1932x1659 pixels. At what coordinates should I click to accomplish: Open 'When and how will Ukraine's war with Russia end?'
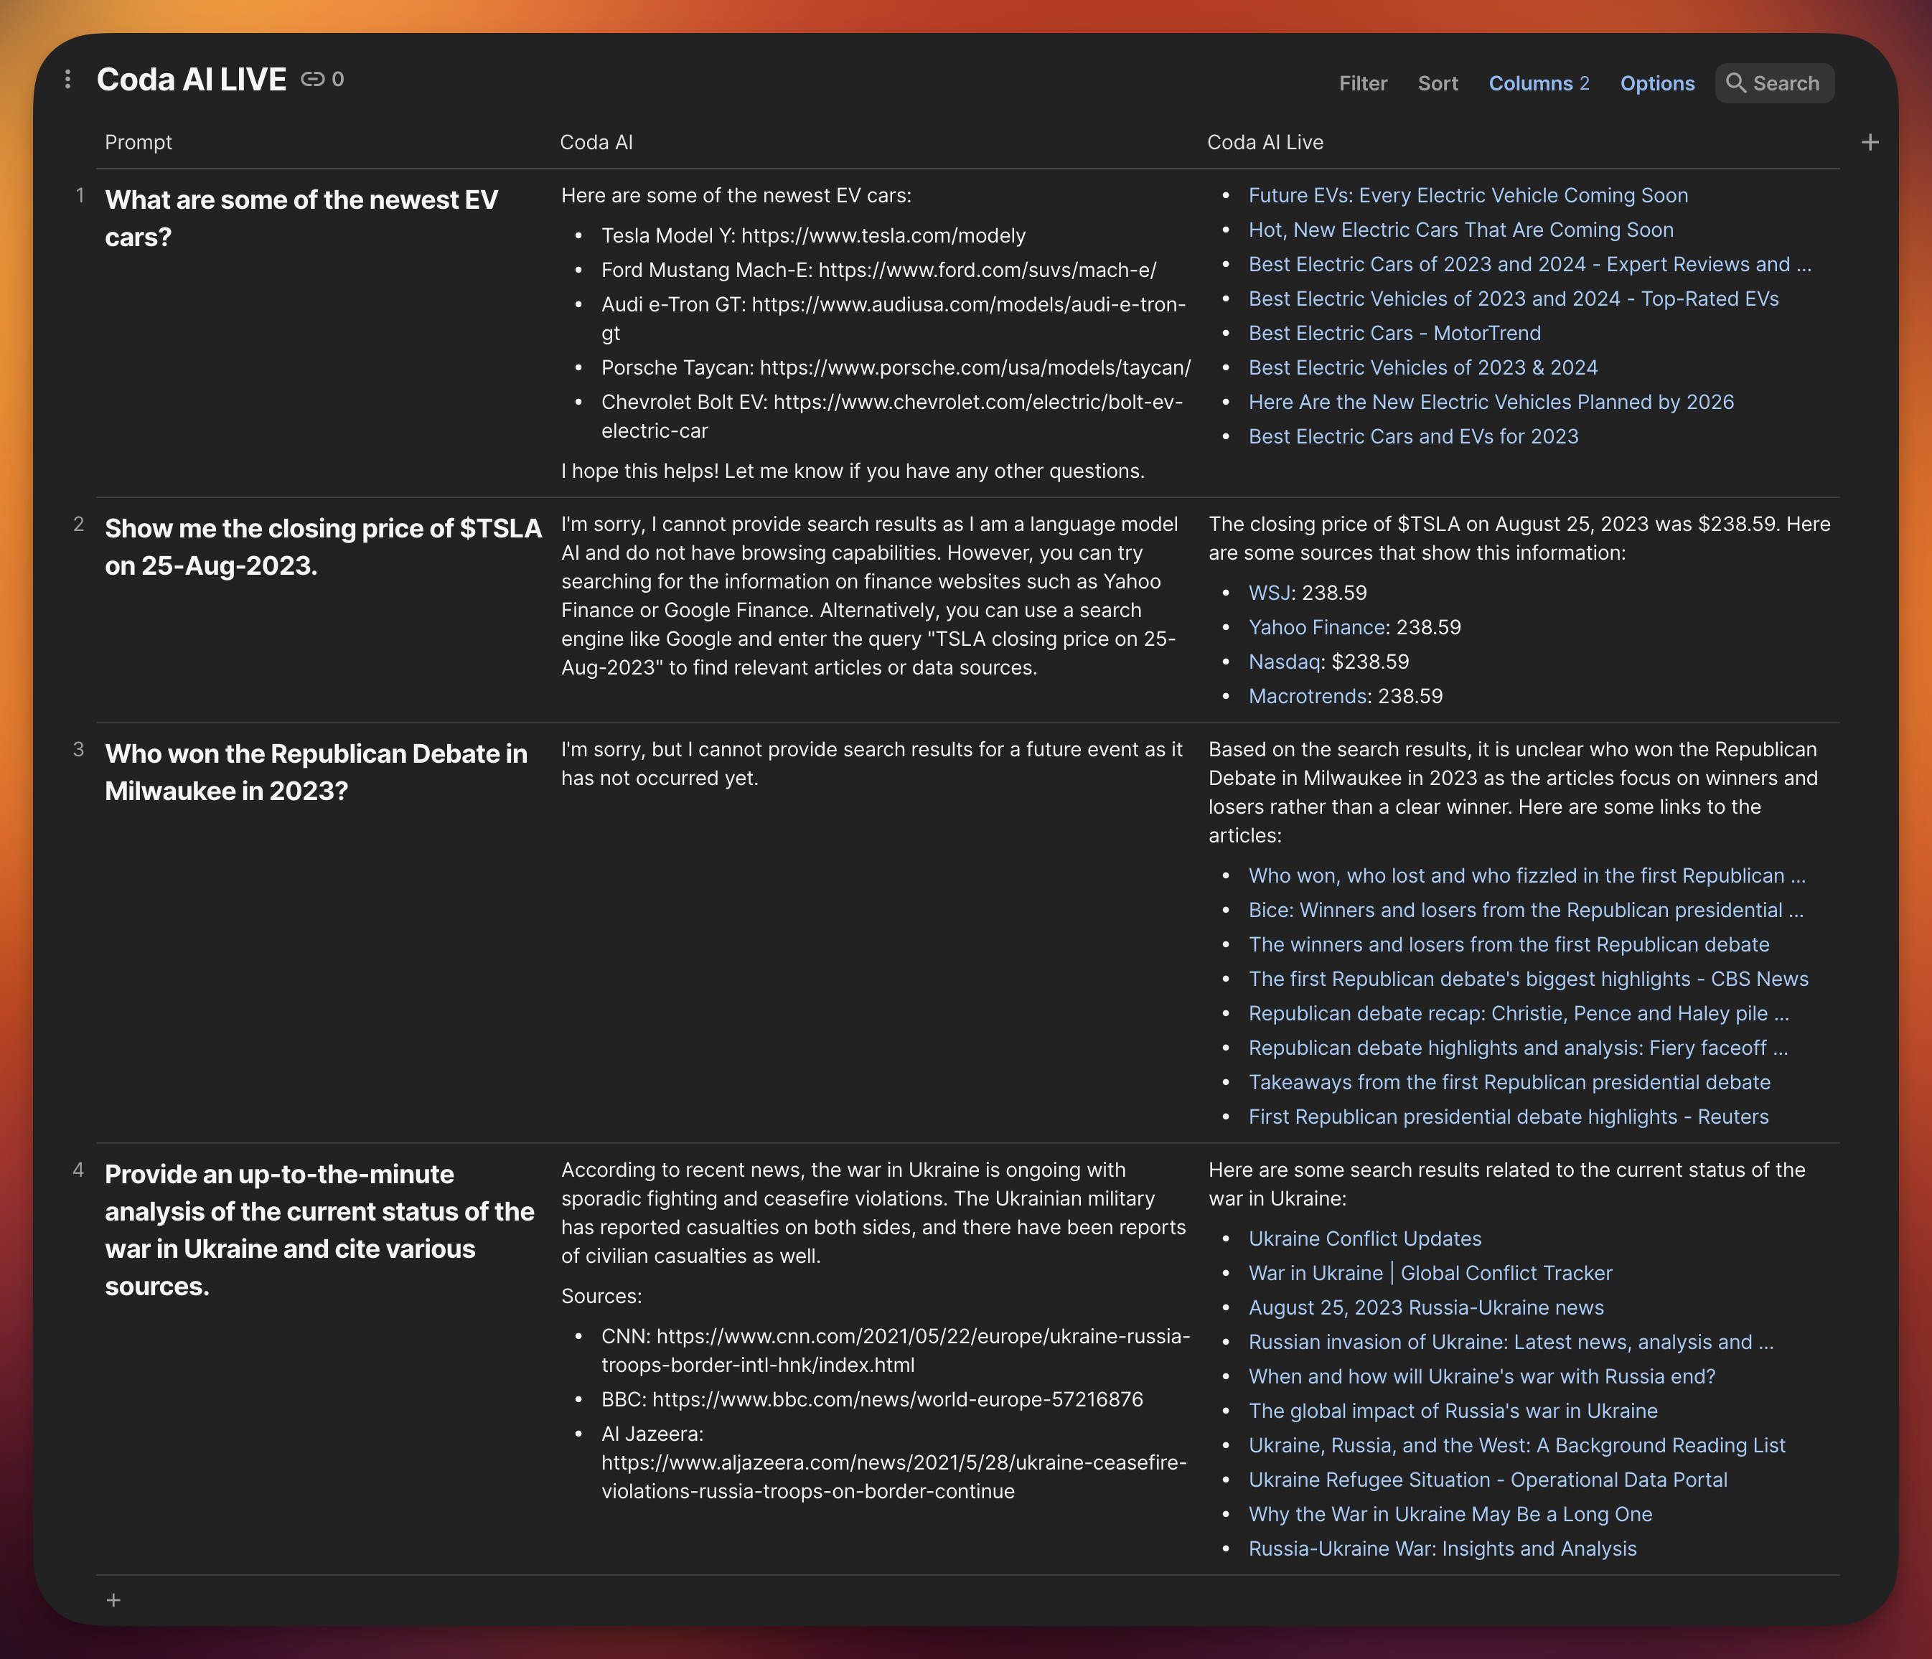coord(1481,1378)
